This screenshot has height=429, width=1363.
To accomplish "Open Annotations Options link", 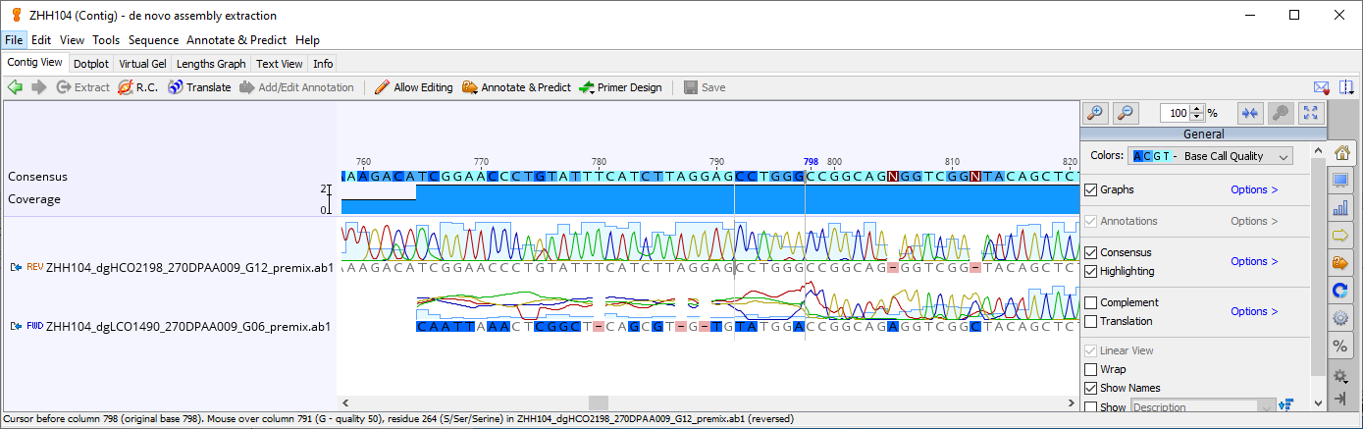I will pyautogui.click(x=1254, y=221).
